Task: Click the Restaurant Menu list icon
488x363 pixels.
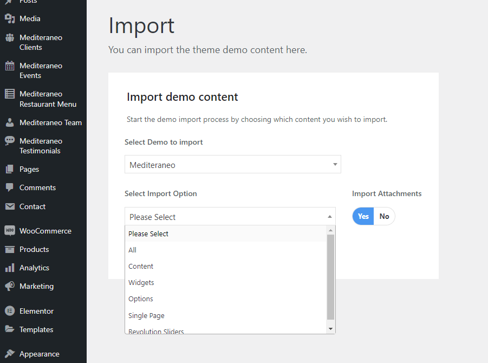Action: pyautogui.click(x=10, y=94)
